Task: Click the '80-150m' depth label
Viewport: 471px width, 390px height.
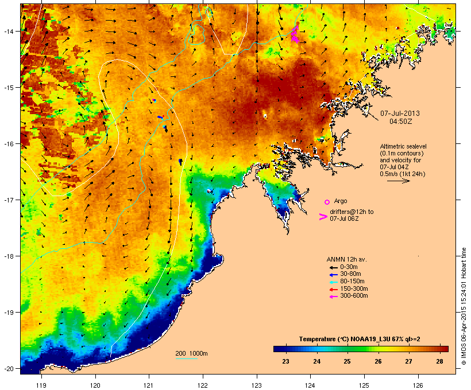Action: [352, 281]
